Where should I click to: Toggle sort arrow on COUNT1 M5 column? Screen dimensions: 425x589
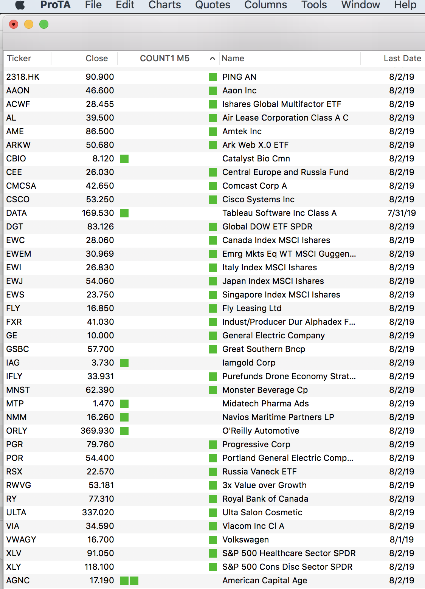212,59
